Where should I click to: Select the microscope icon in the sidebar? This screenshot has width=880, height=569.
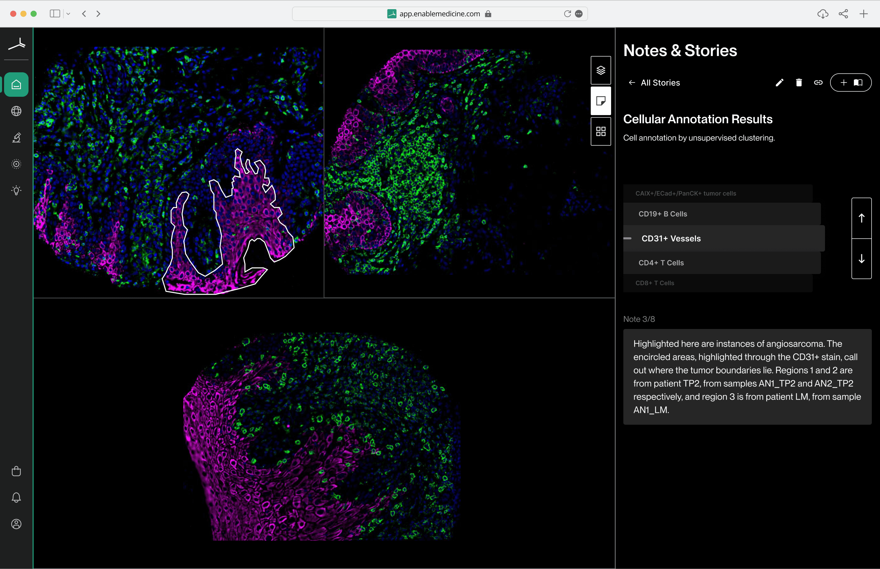(x=16, y=137)
